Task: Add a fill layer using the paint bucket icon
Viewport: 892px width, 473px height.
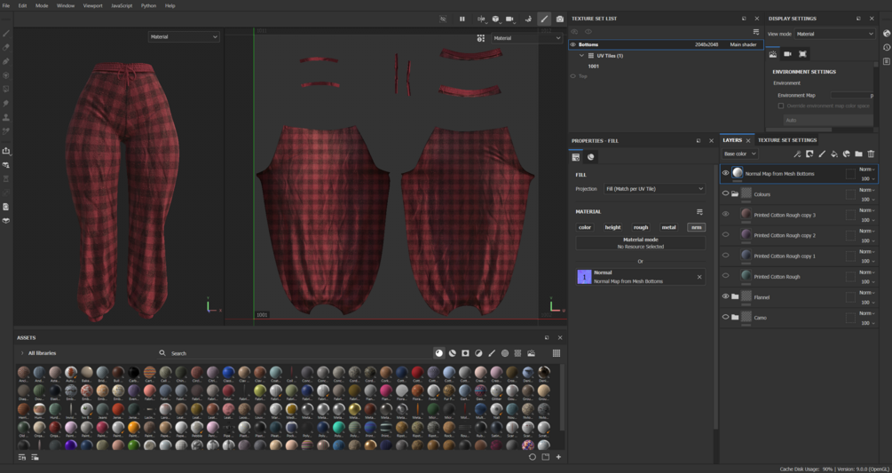Action: (x=833, y=154)
